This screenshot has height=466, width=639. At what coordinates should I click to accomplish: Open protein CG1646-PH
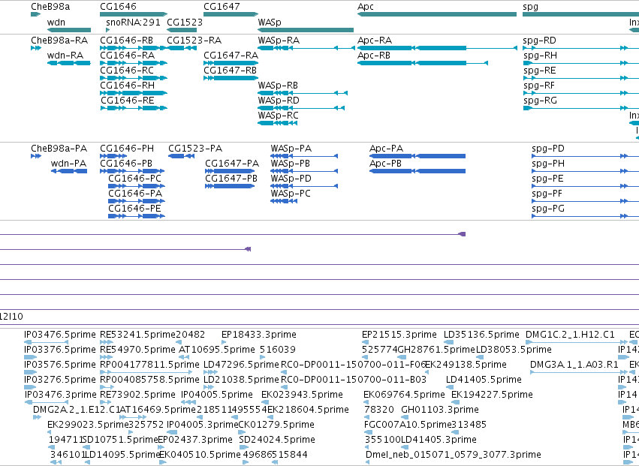point(127,149)
